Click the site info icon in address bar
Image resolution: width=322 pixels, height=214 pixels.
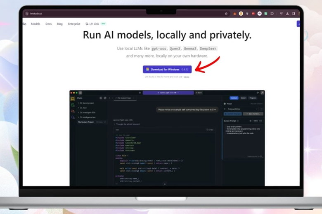[27, 14]
